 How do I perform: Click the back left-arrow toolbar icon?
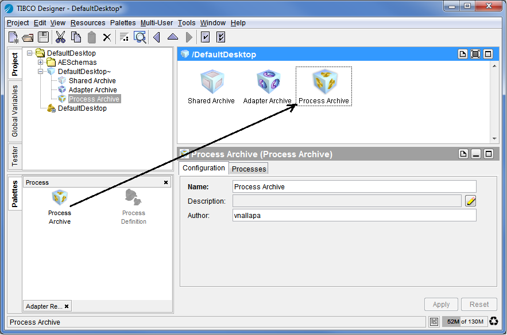pos(157,37)
